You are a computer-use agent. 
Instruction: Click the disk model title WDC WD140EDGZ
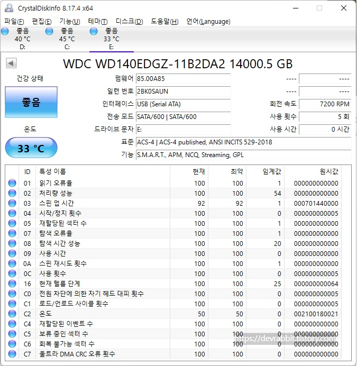[x=178, y=63]
